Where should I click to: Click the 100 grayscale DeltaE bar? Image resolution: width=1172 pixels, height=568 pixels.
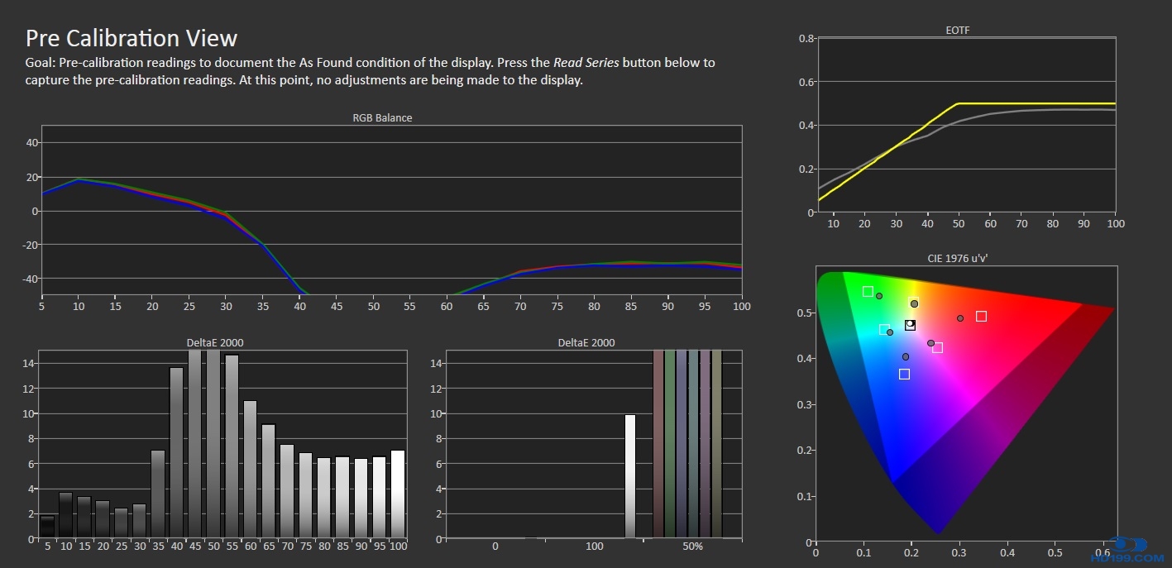click(x=398, y=494)
